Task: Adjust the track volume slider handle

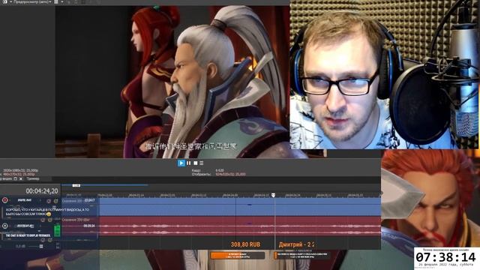Action: [x=41, y=246]
